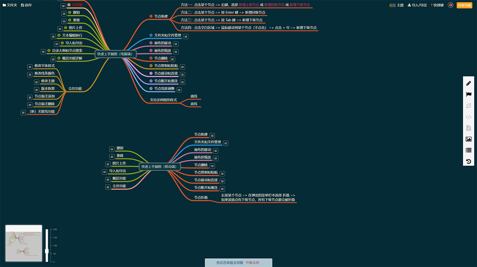
Task: Click the document note icon in right sidebar
Action: (x=469, y=128)
